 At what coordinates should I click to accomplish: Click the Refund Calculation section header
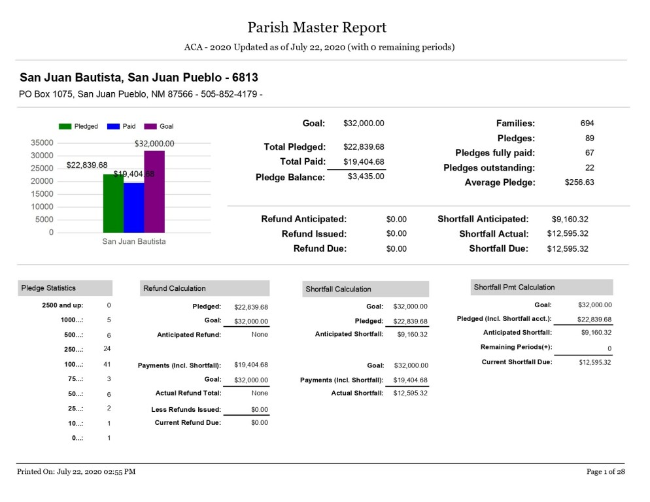[205, 288]
